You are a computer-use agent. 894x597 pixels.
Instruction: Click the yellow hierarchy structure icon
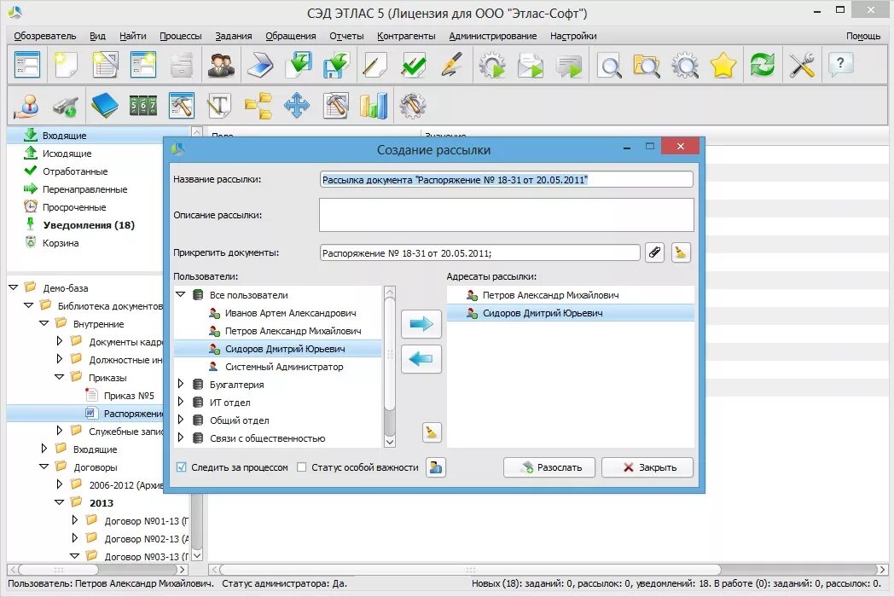click(258, 106)
